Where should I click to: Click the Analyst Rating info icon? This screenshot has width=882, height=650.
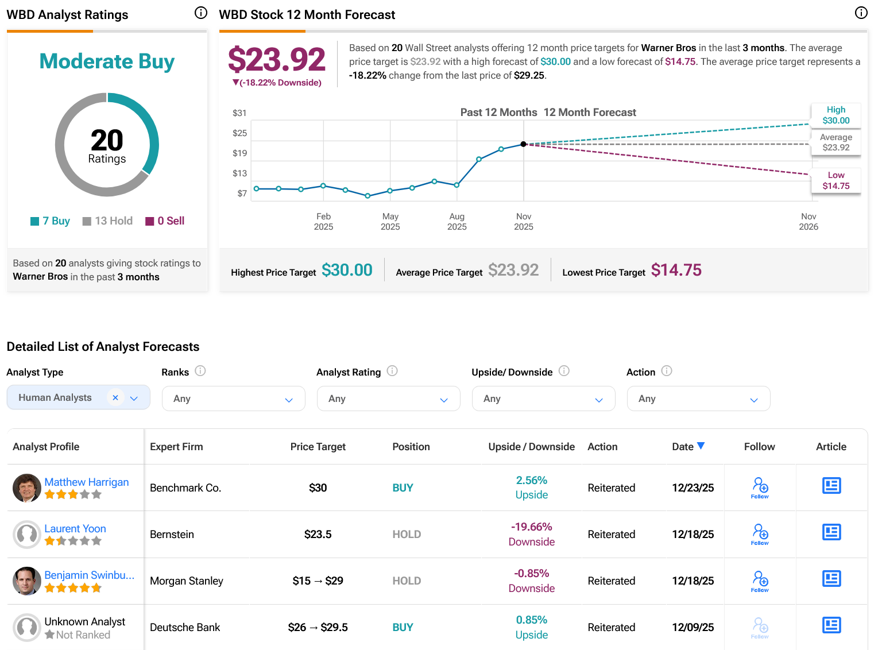point(393,372)
